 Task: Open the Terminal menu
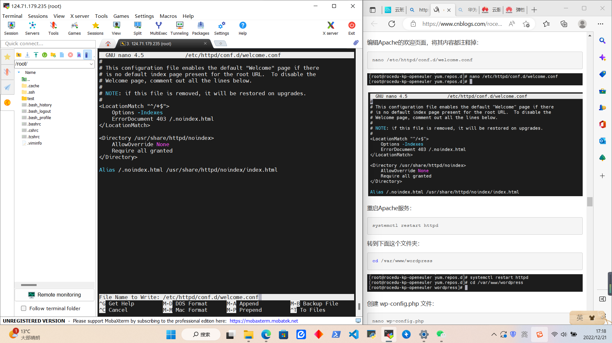pos(12,16)
